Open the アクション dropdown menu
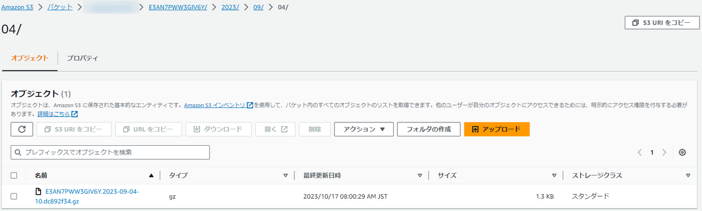 tap(364, 129)
